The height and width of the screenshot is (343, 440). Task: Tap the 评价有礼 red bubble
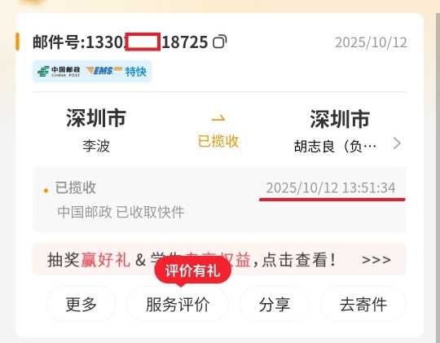(x=192, y=270)
